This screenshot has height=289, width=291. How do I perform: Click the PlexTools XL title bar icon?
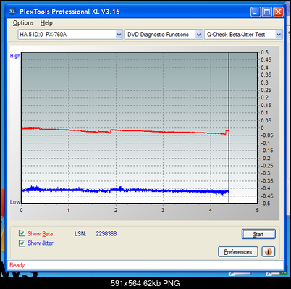click(x=12, y=12)
